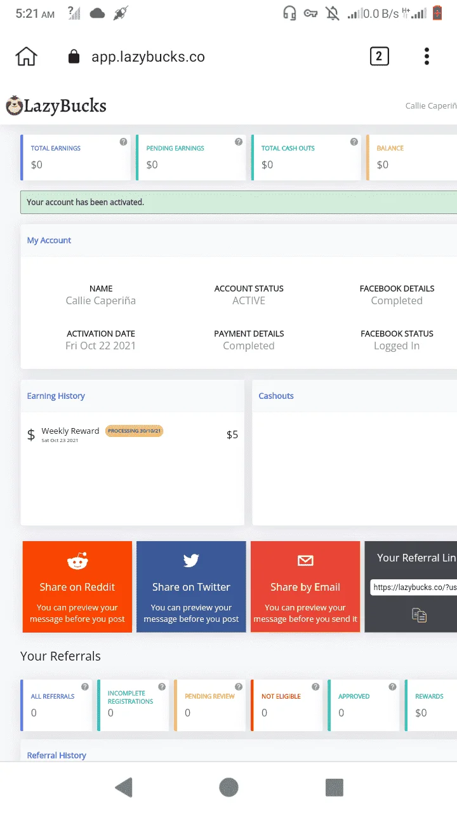This screenshot has width=457, height=813.
Task: Click the Rewards label
Action: 429,696
